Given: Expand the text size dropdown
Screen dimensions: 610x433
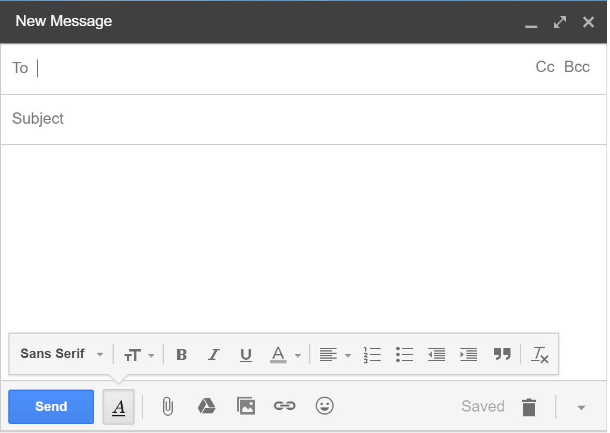Looking at the screenshot, I should (x=139, y=355).
